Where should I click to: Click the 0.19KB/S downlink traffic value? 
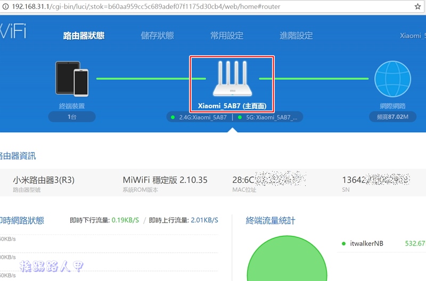point(125,220)
